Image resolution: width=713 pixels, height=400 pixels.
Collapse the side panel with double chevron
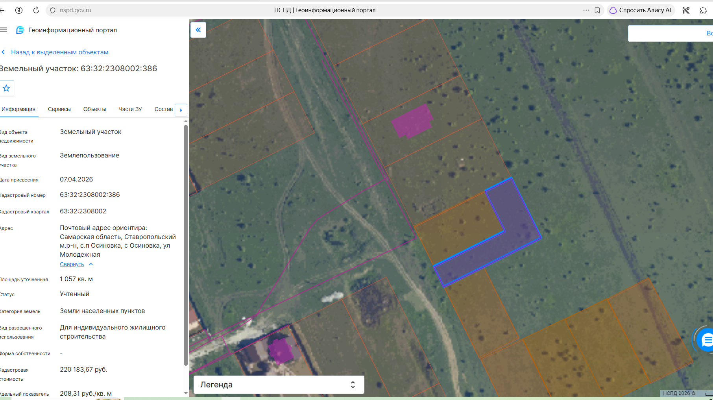198,30
